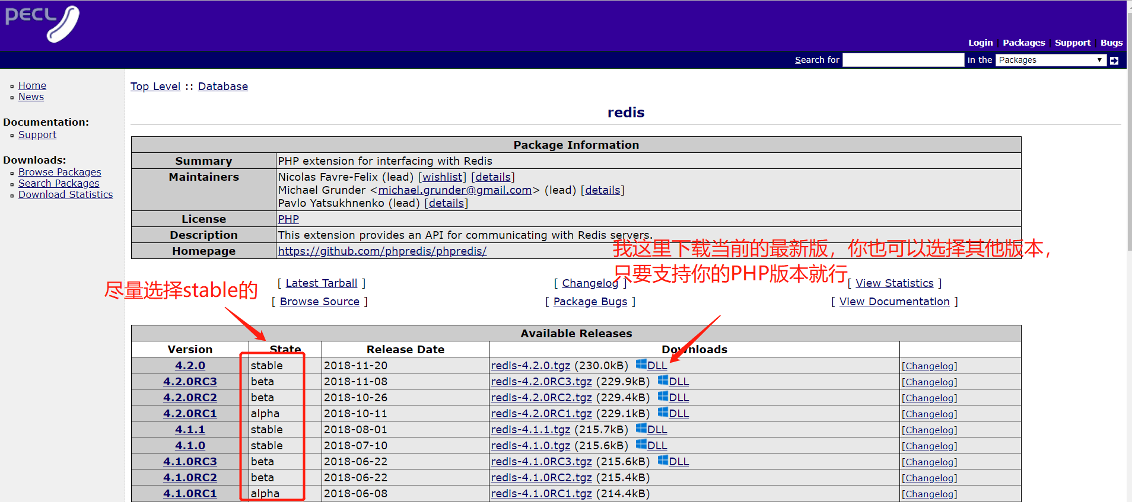Screen dimensions: 1132x502
Task: Open Search Packages link
Action: [x=59, y=183]
